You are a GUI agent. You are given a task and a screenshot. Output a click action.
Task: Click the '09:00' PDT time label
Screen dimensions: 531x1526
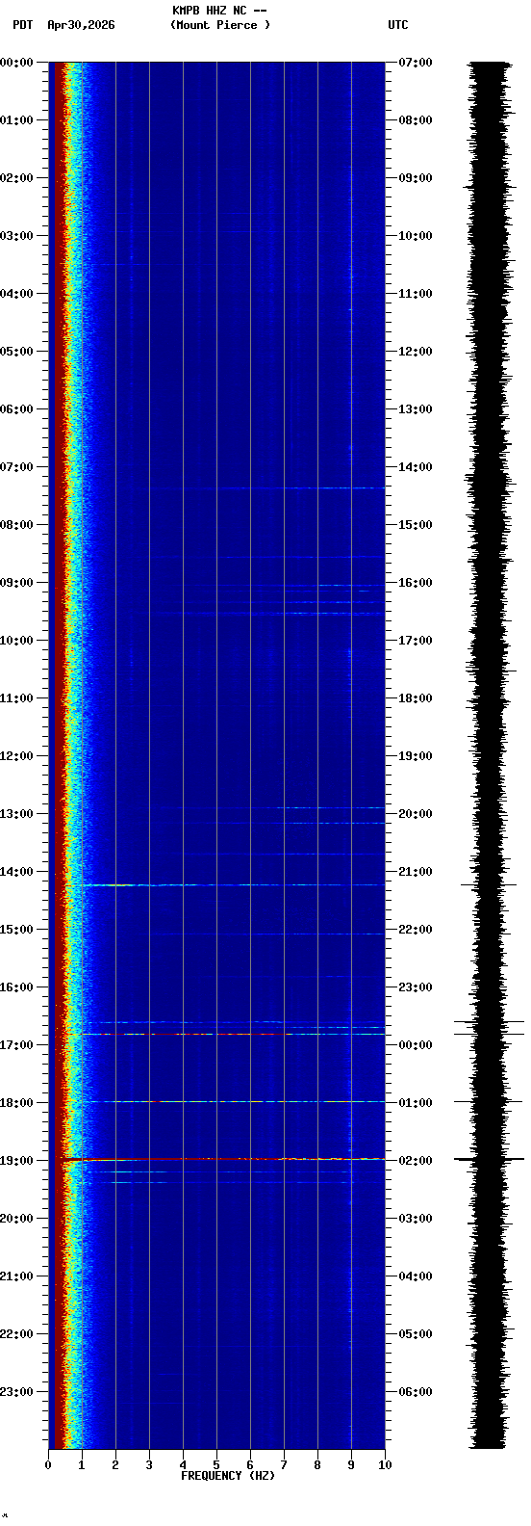coord(16,583)
